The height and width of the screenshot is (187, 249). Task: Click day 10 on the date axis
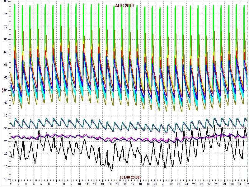(79, 184)
